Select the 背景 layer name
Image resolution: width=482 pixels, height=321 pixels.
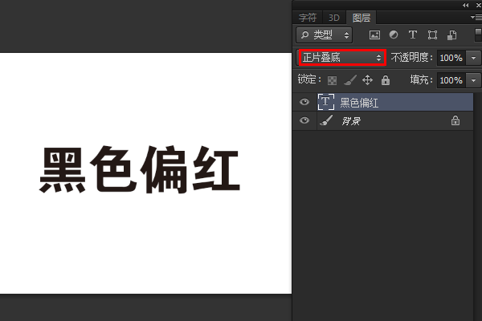coord(351,121)
